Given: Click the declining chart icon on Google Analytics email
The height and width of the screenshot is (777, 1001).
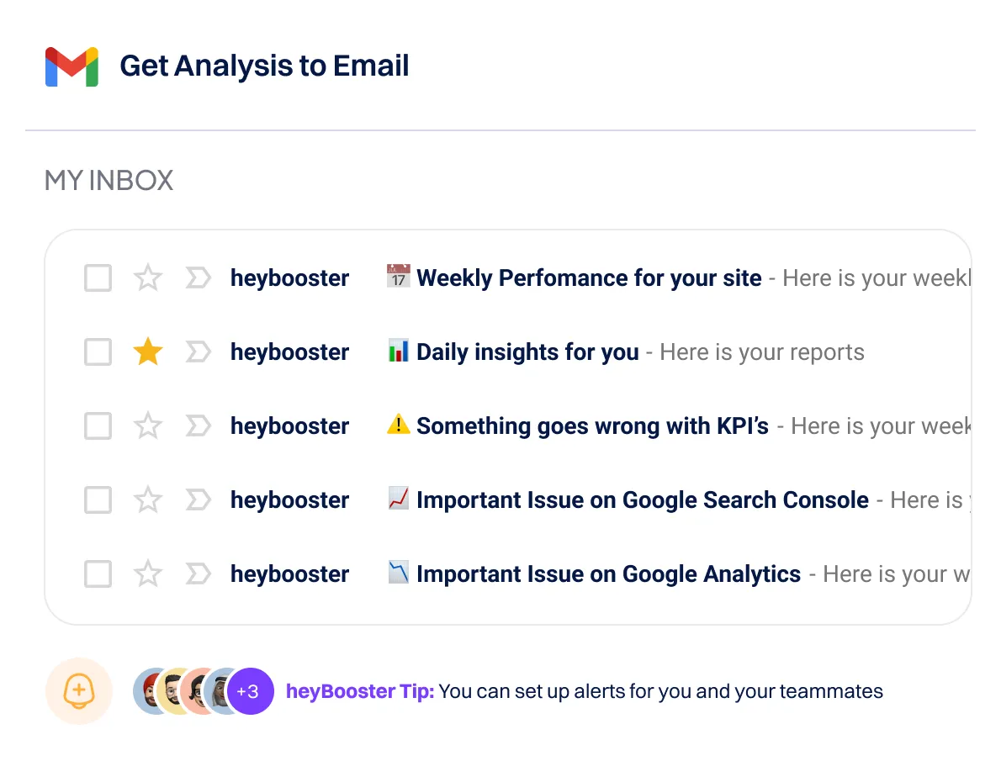Looking at the screenshot, I should [398, 573].
